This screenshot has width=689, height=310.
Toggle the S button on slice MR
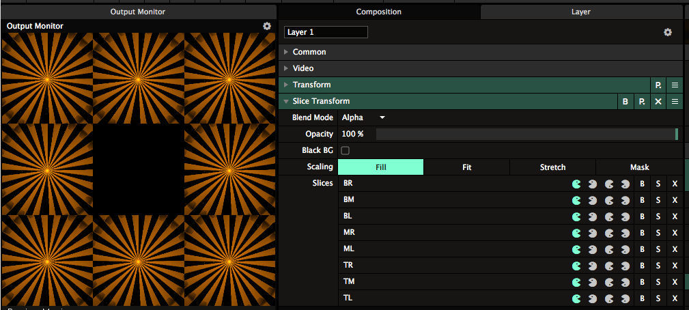click(x=658, y=233)
